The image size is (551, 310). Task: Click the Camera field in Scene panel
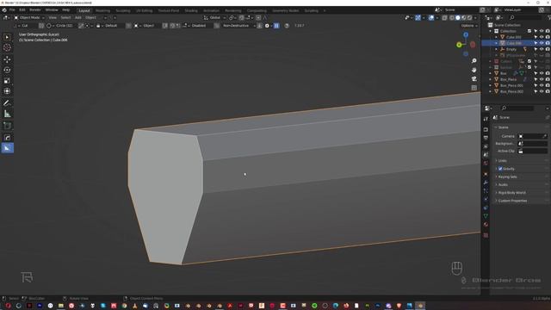[533, 136]
